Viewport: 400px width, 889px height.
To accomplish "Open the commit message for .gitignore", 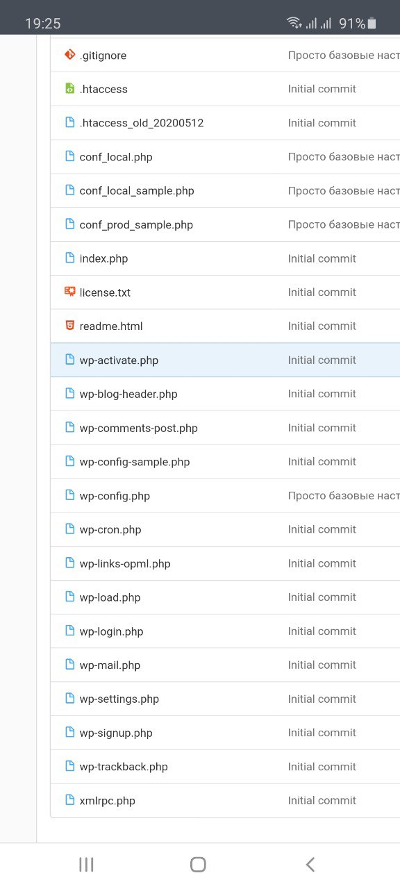I will coord(344,55).
